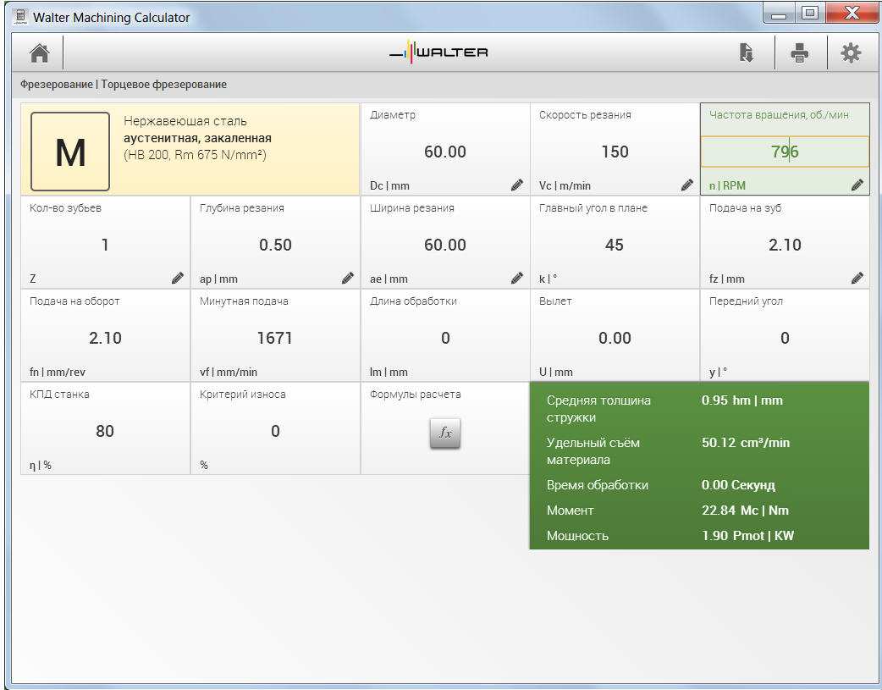Maximize the calculator window
The height and width of the screenshot is (690, 882).
tap(809, 14)
